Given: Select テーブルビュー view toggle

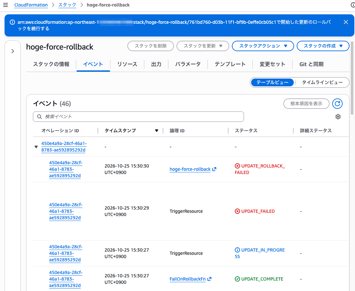Looking at the screenshot, I should click(272, 82).
